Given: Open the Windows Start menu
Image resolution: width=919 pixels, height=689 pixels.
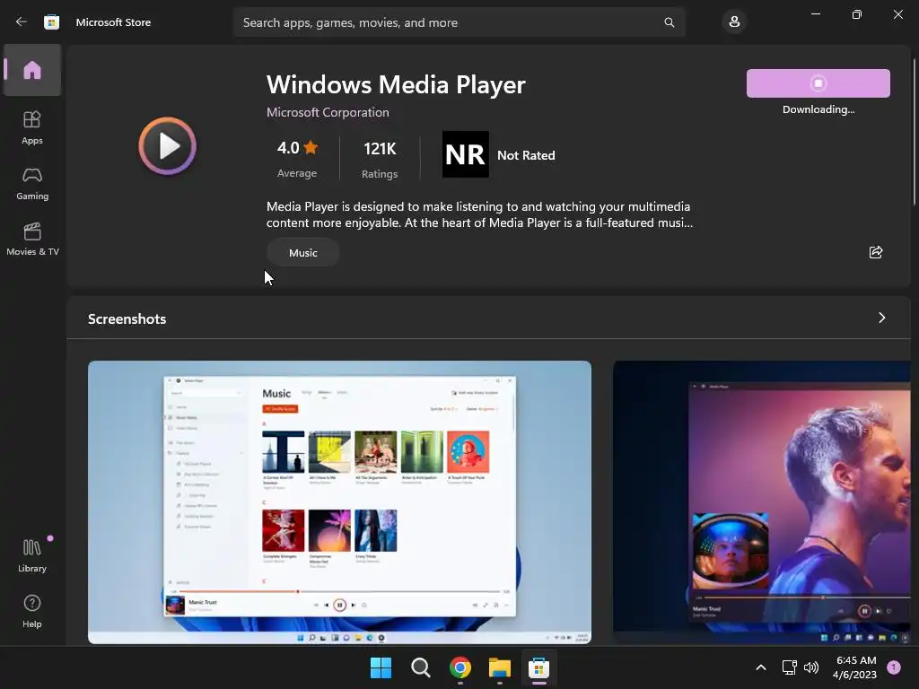Looking at the screenshot, I should point(381,667).
